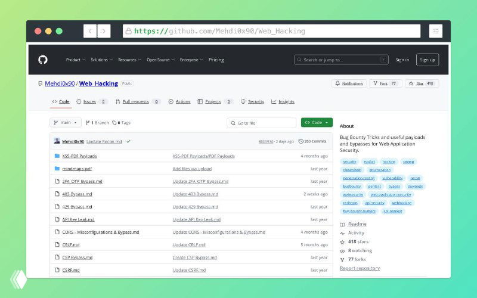Open the Pricing page

tap(216, 60)
